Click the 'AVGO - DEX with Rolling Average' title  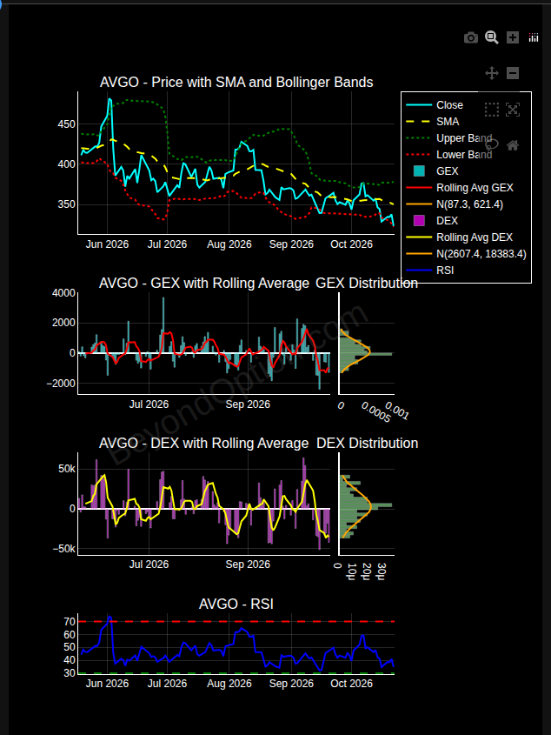[x=204, y=444]
